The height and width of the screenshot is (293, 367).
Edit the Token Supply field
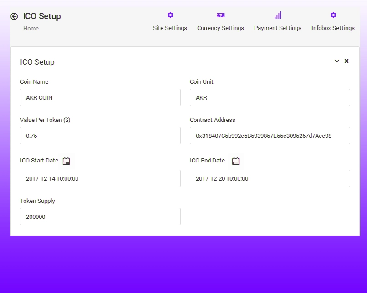[x=100, y=217]
